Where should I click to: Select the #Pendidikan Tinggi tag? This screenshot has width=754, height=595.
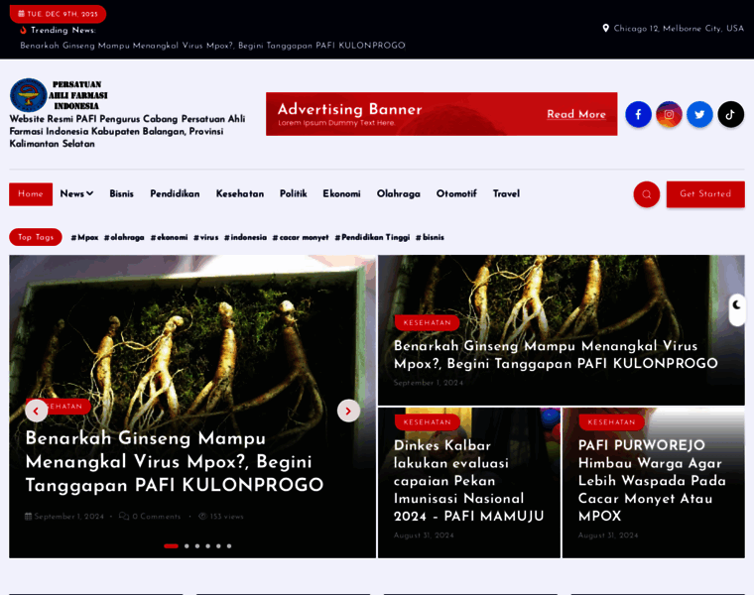pos(372,237)
